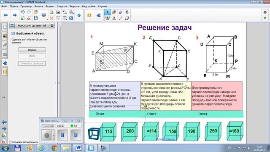This screenshot has width=270, height=152.
Task: Click the round record button in recorder
Action: 47,135
